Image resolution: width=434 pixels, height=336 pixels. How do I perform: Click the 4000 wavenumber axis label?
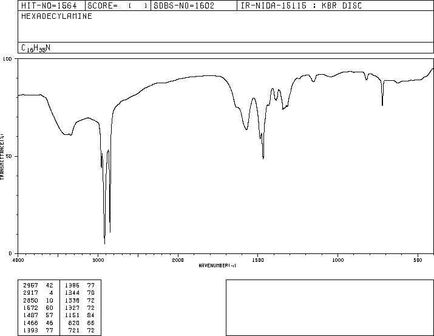pos(18,260)
